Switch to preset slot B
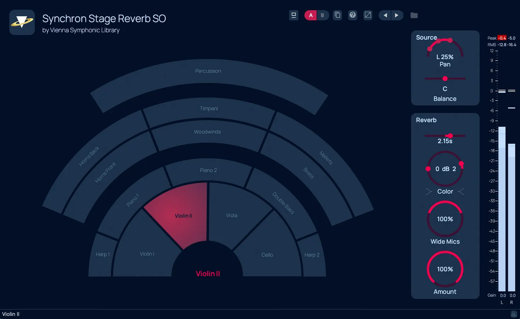Viewport: 520px width, 319px height. coord(322,15)
